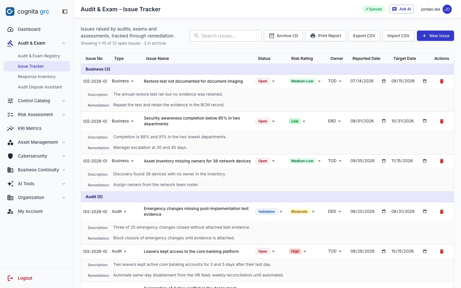461x288 pixels.
Task: Delete the security awareness issue with trash icon
Action: tap(441, 121)
